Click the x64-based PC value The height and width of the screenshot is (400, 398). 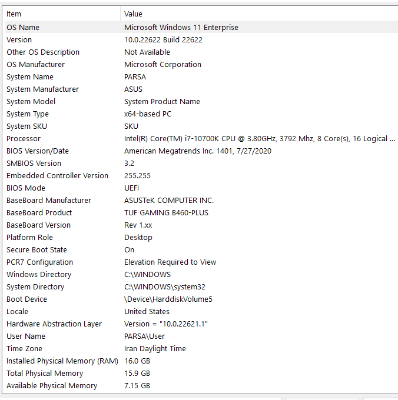pos(148,114)
